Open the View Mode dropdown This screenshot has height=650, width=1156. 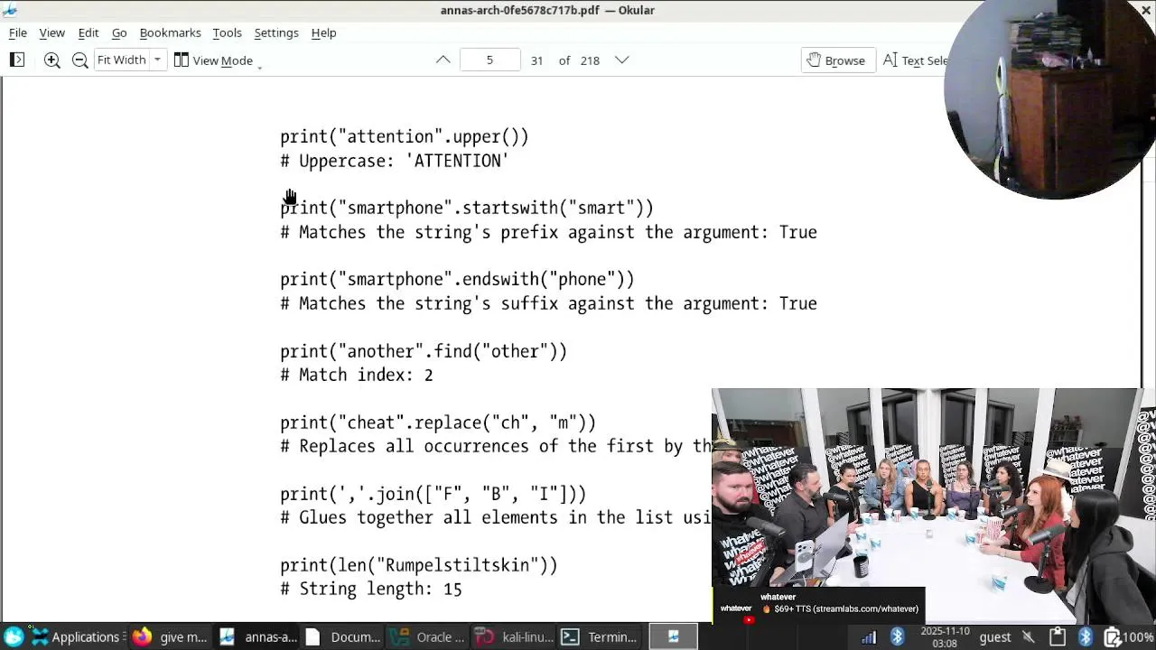tap(218, 60)
